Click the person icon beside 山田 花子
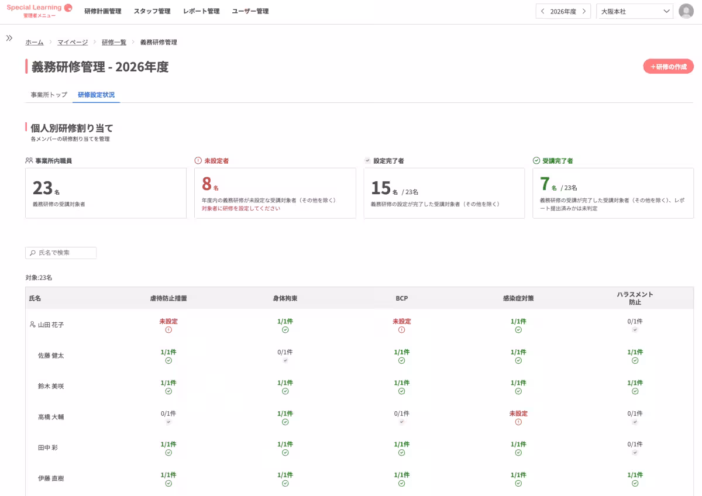Image resolution: width=702 pixels, height=496 pixels. click(33, 324)
